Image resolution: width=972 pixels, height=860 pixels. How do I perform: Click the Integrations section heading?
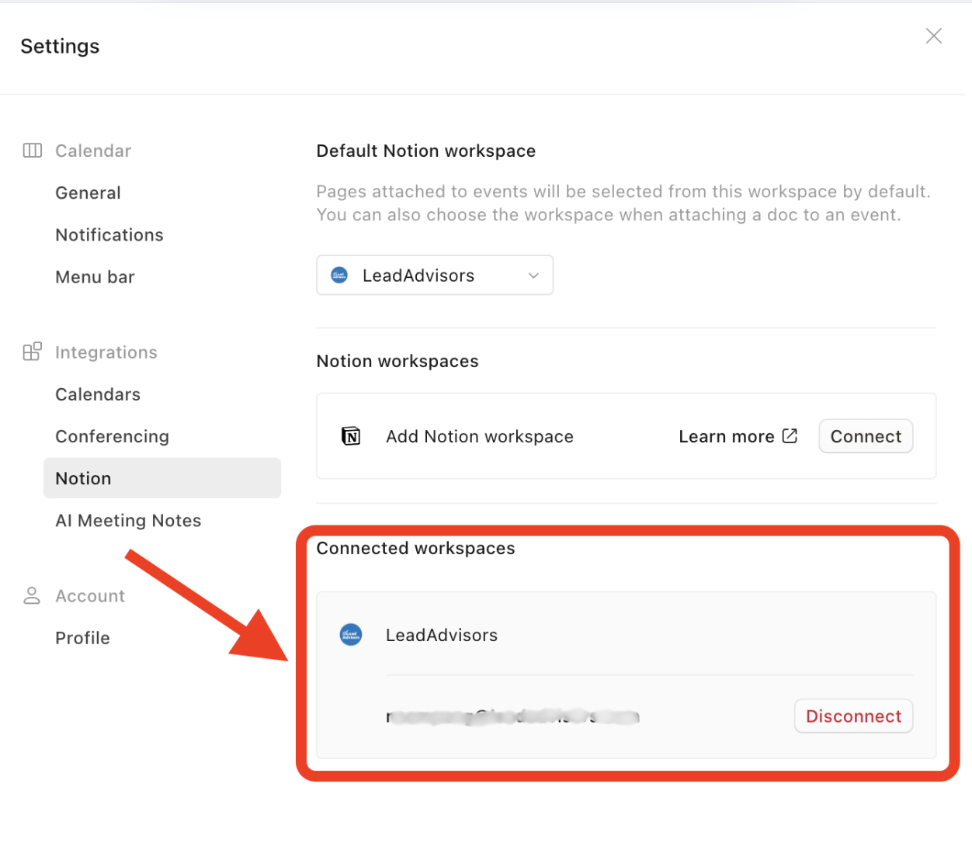pos(106,352)
